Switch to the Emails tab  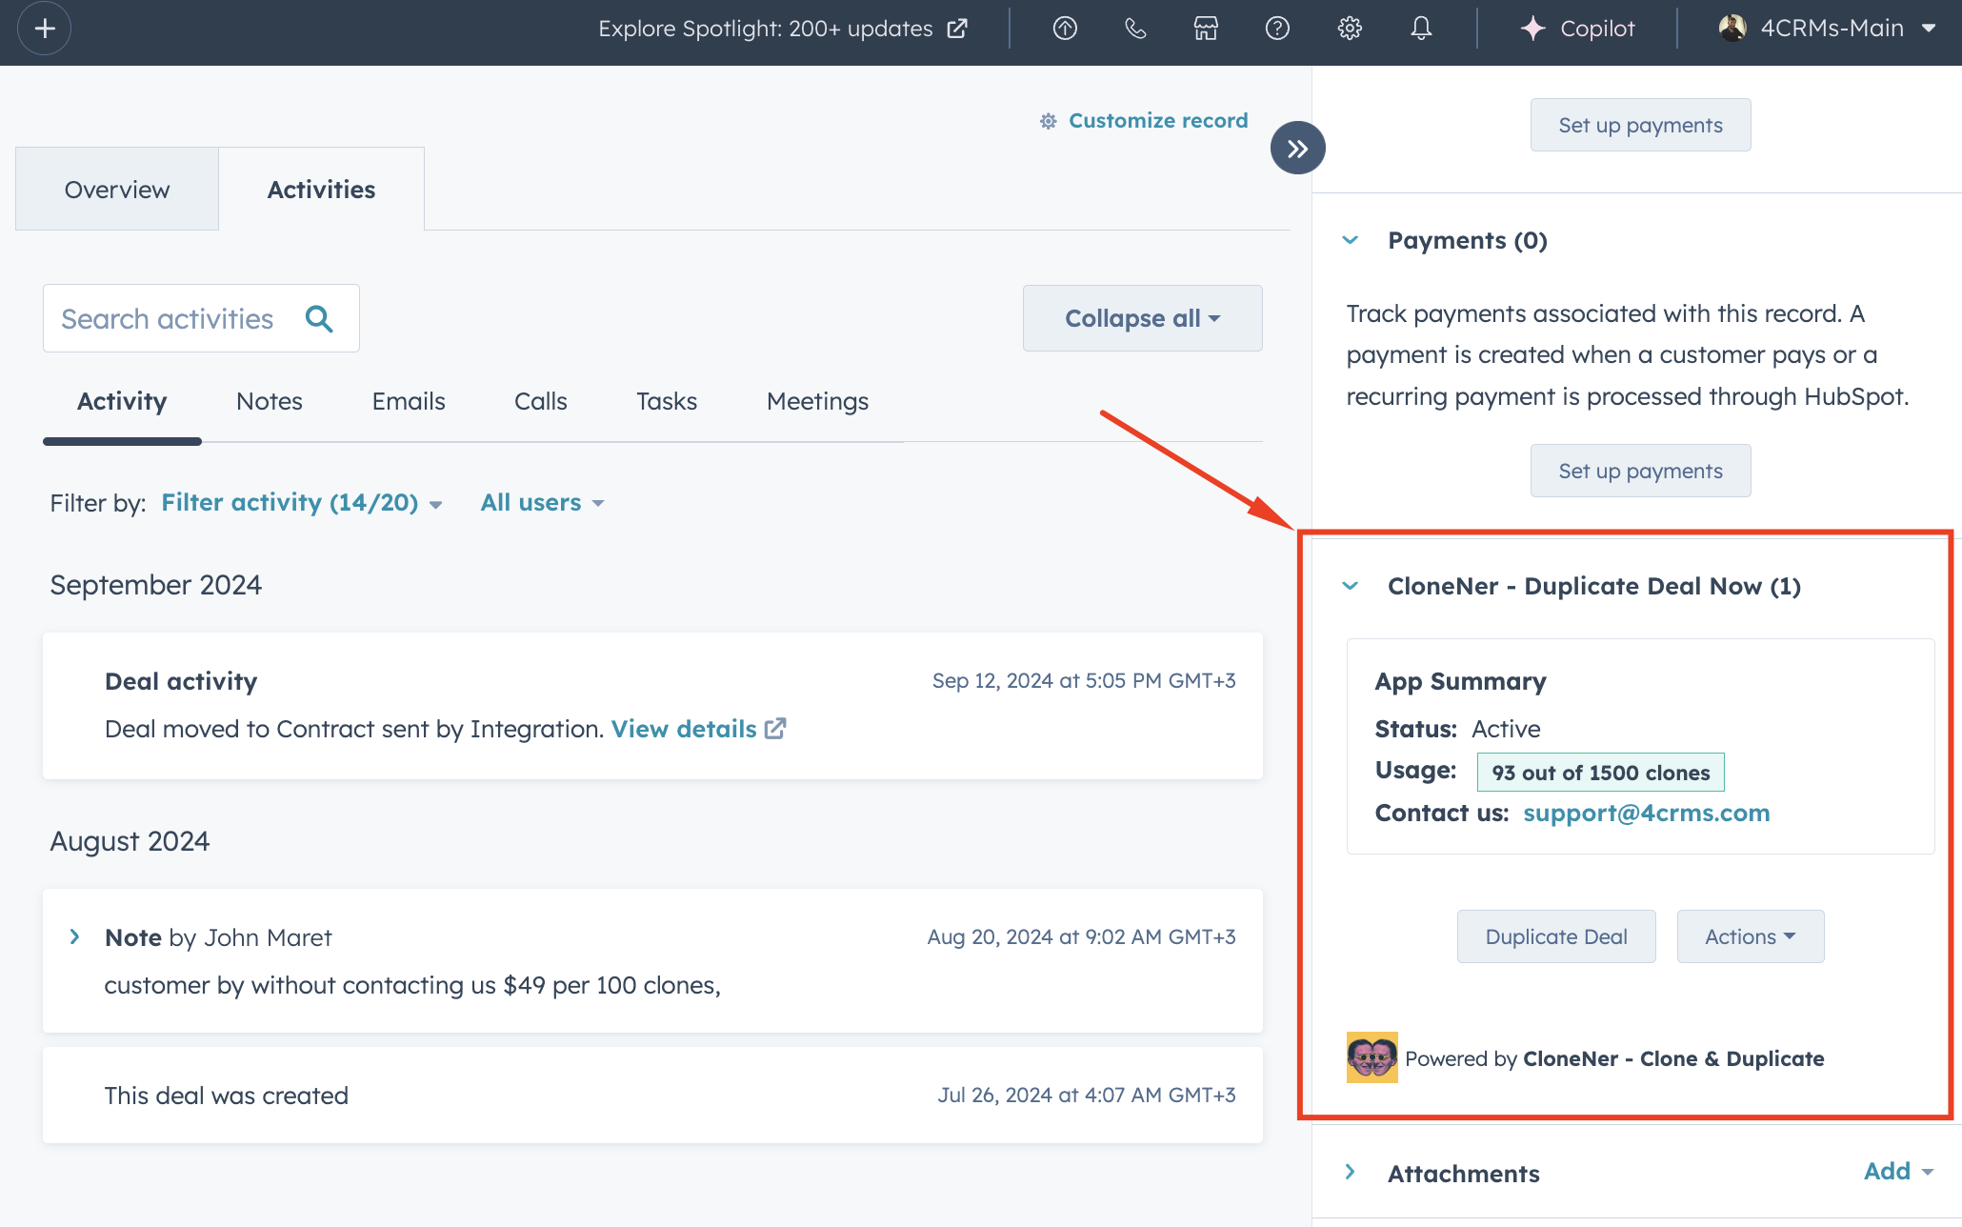pyautogui.click(x=407, y=400)
